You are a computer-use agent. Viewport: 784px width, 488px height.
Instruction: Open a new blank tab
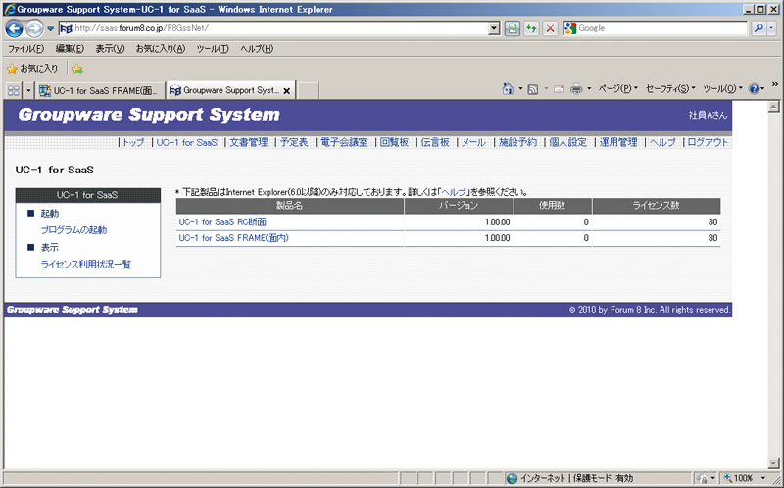(308, 90)
